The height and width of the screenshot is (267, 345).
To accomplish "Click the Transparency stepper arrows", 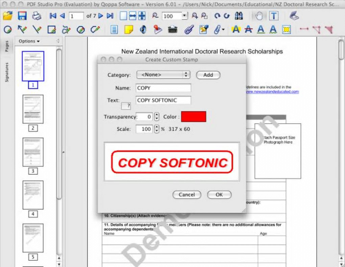I will pyautogui.click(x=157, y=116).
